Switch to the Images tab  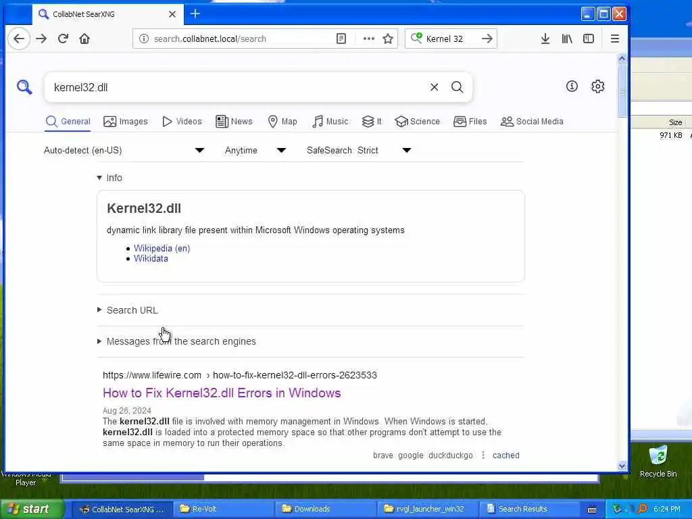[x=125, y=122]
